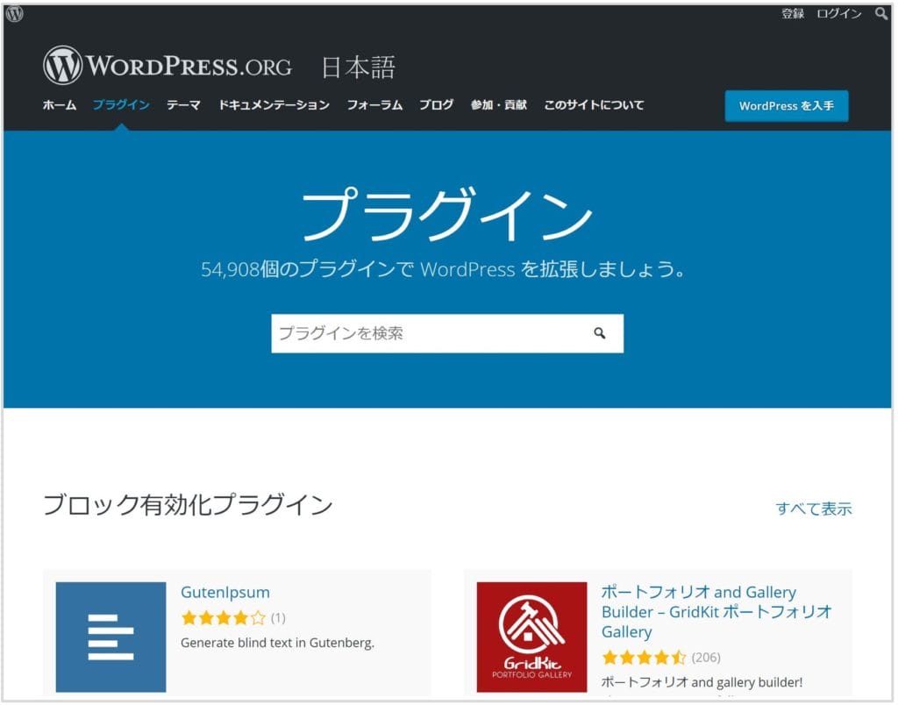Image resolution: width=898 pixels, height=705 pixels.
Task: Go to ホーム in navigation
Action: pyautogui.click(x=60, y=105)
